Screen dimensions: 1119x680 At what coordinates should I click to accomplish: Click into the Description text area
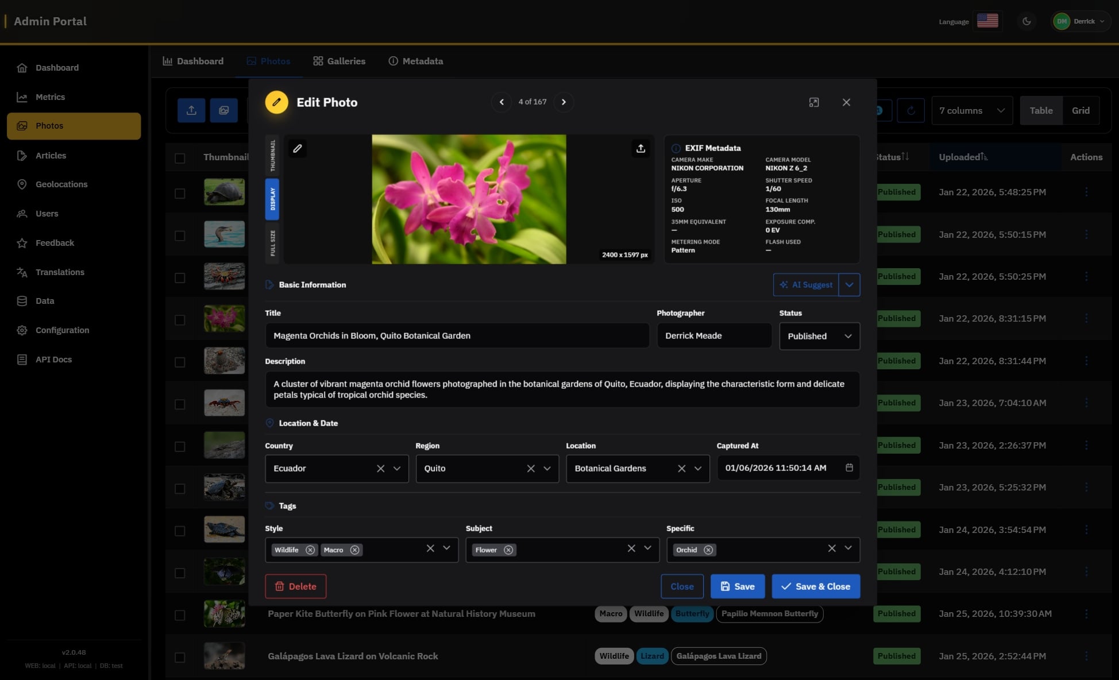click(562, 389)
